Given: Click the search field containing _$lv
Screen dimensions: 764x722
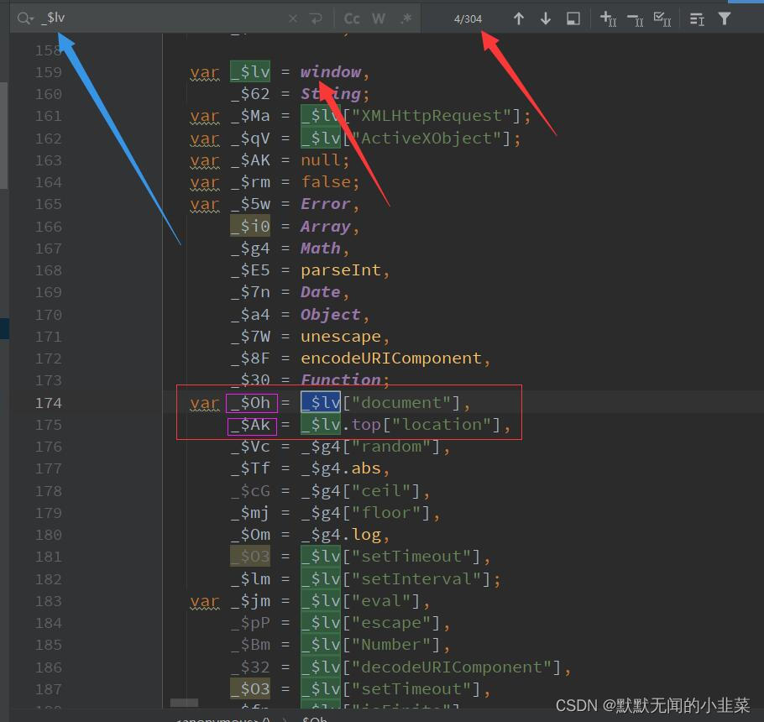Looking at the screenshot, I should coord(161,18).
